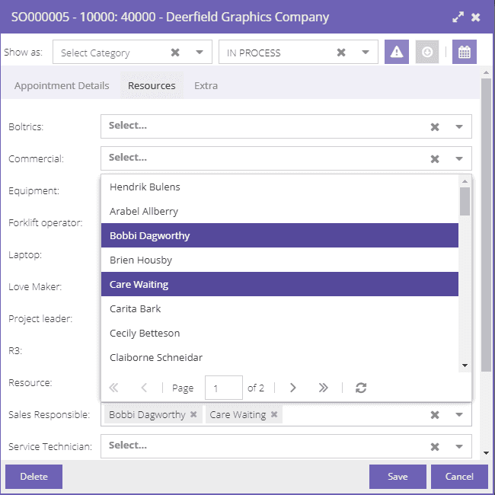Go to the first page of names
Screen dimensions: 495x495
coord(113,388)
